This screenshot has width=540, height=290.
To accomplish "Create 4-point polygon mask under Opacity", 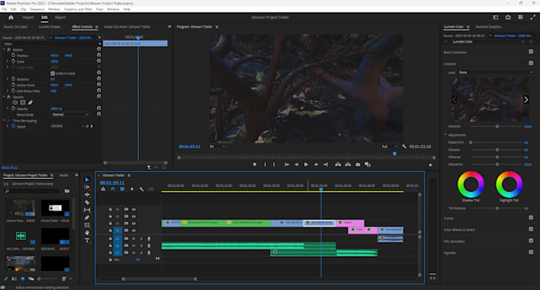I will (x=23, y=102).
